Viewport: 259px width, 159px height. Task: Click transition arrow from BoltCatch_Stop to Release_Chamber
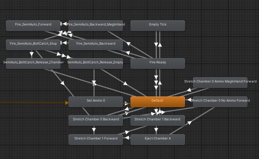click(x=31, y=54)
